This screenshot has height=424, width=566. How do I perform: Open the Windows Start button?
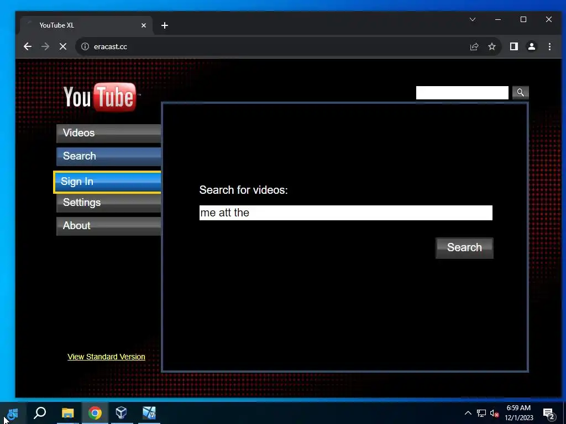(x=12, y=413)
